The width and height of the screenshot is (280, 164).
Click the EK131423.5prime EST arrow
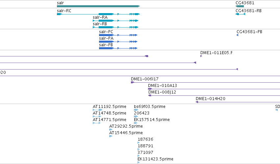click(x=139, y=162)
